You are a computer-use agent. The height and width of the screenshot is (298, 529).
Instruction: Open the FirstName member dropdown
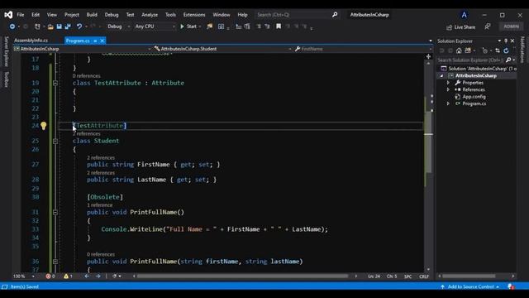pos(363,49)
